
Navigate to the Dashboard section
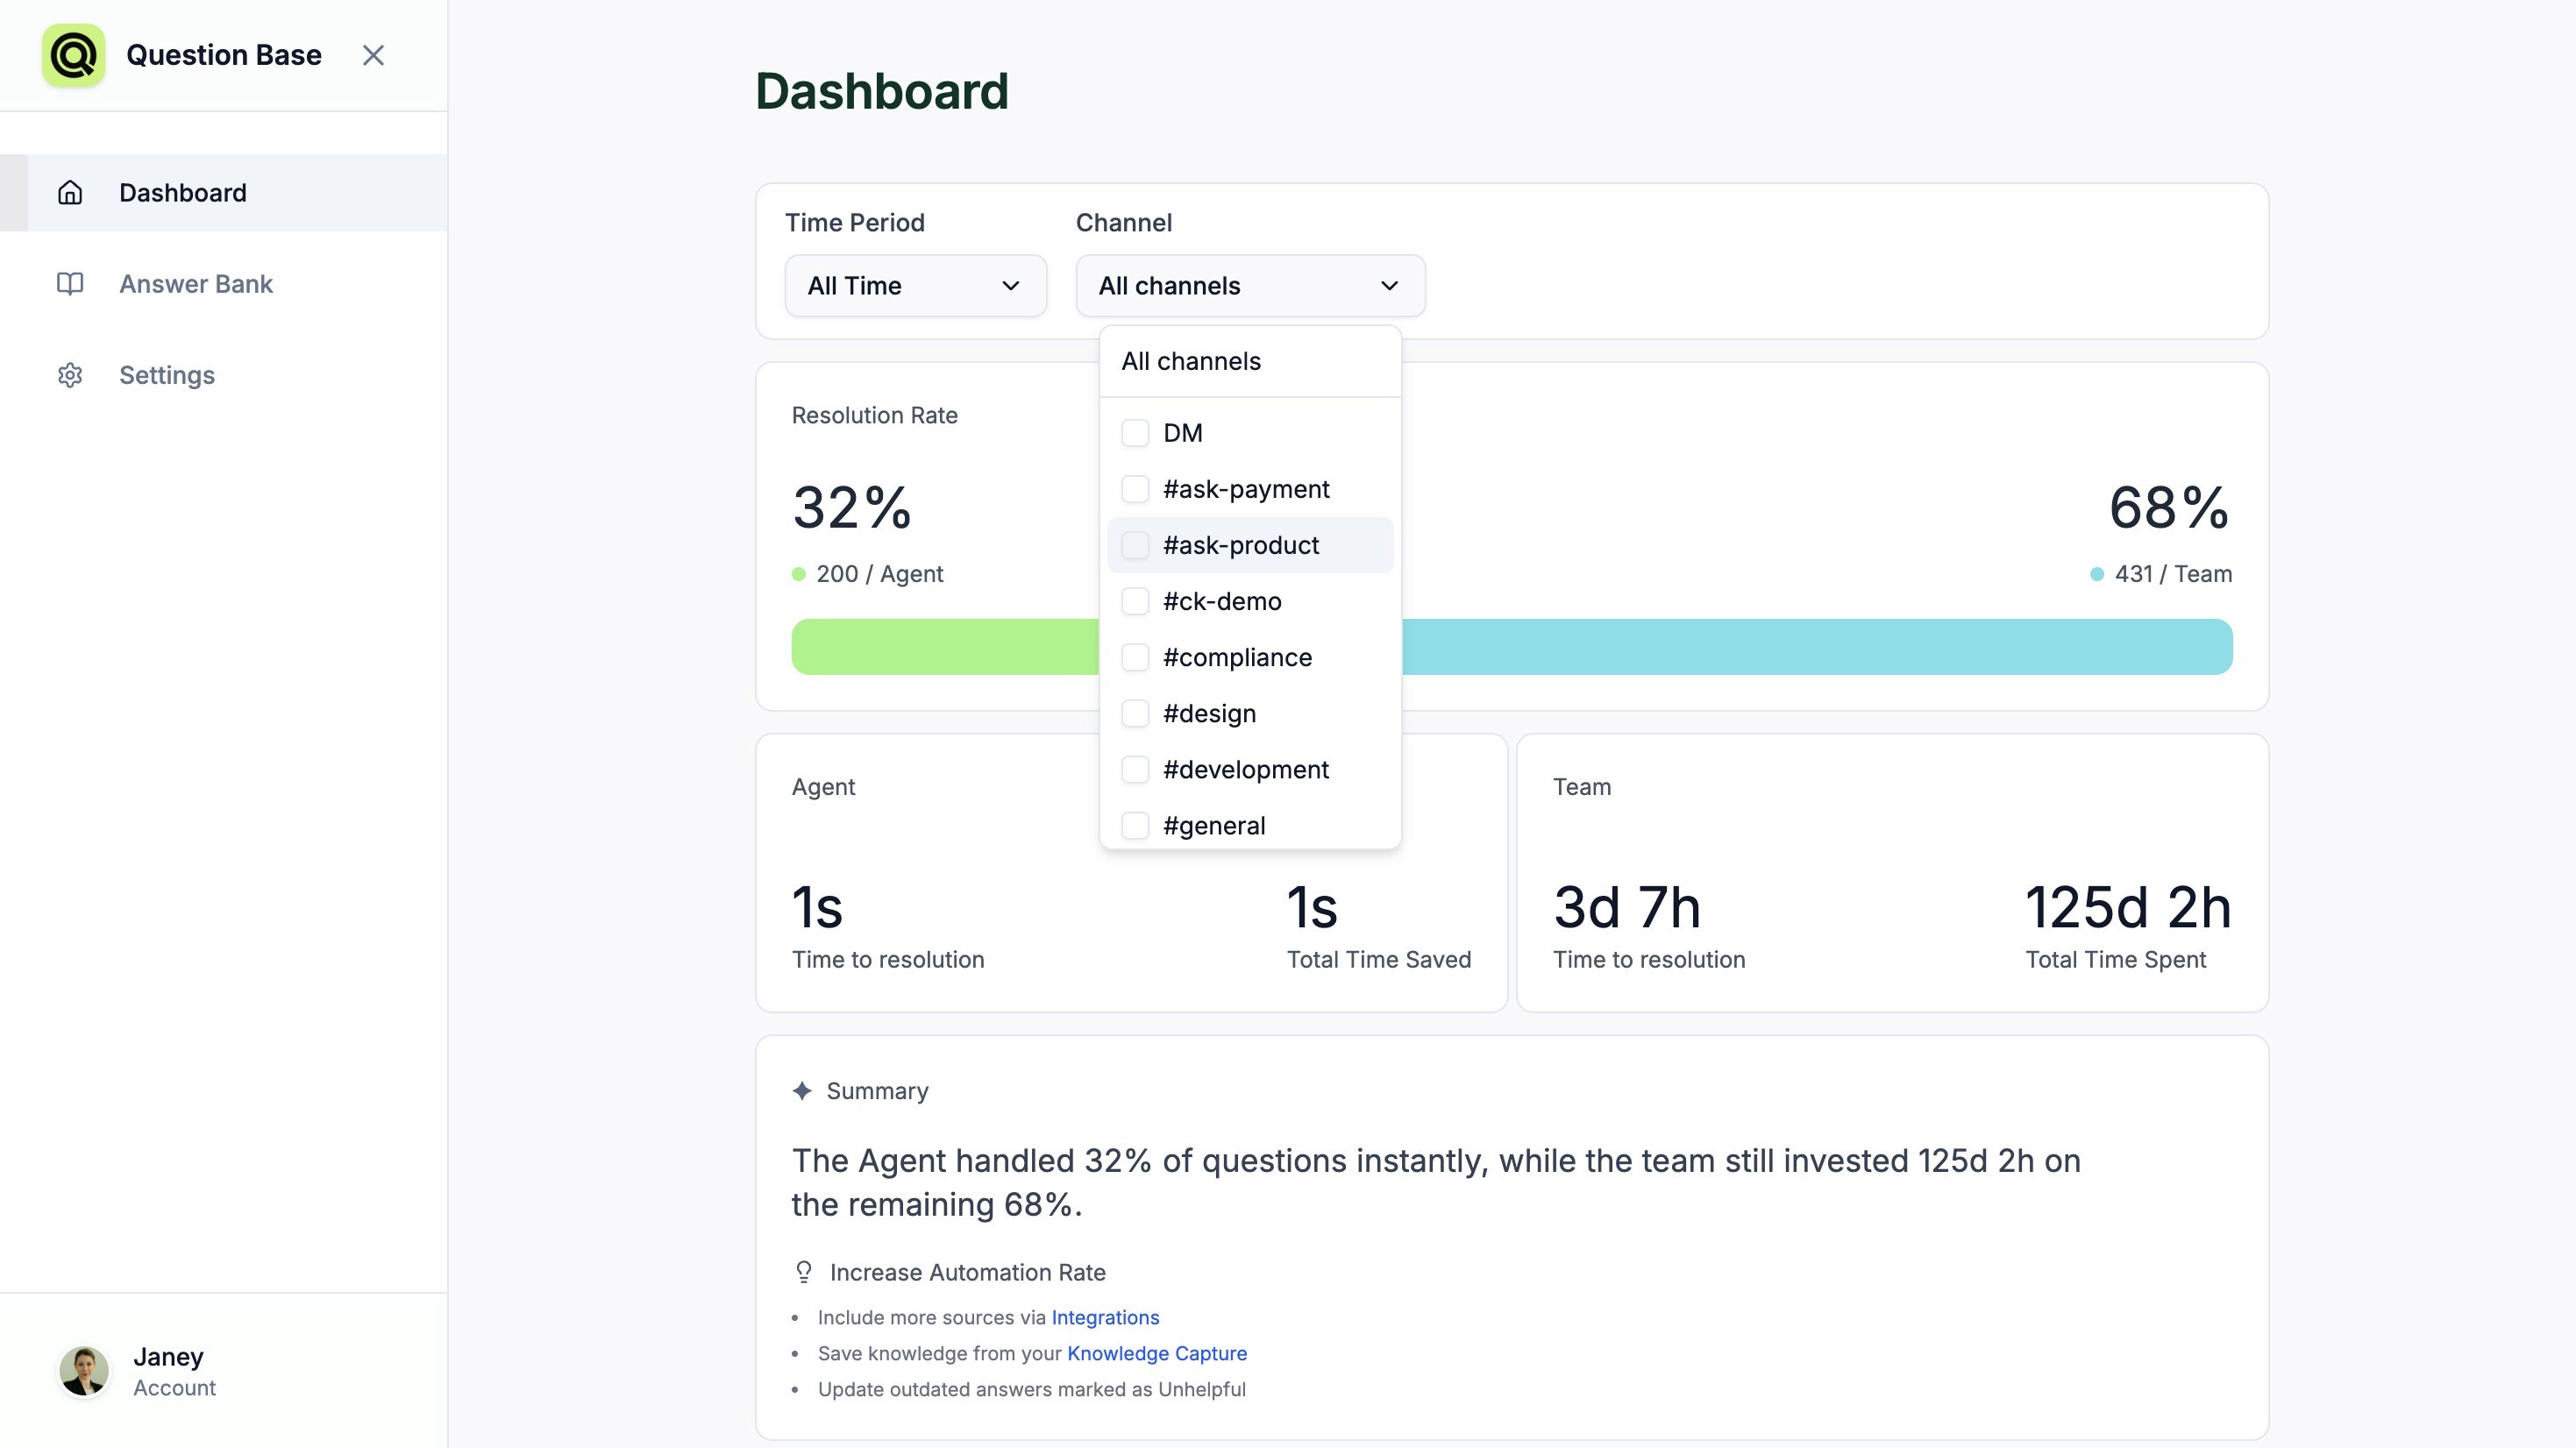(183, 192)
